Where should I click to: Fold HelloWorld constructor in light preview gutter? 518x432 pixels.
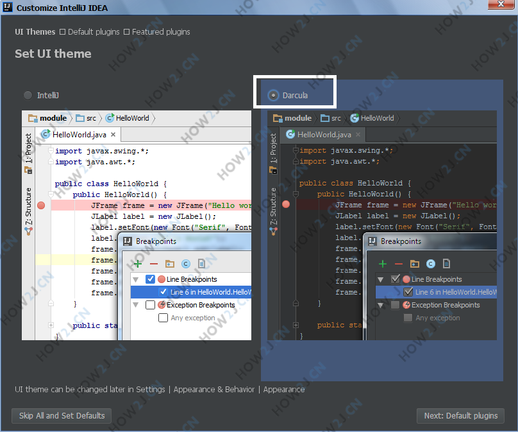point(51,194)
